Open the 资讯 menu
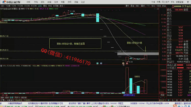The height and width of the screenshot is (107, 191). tap(43, 2)
